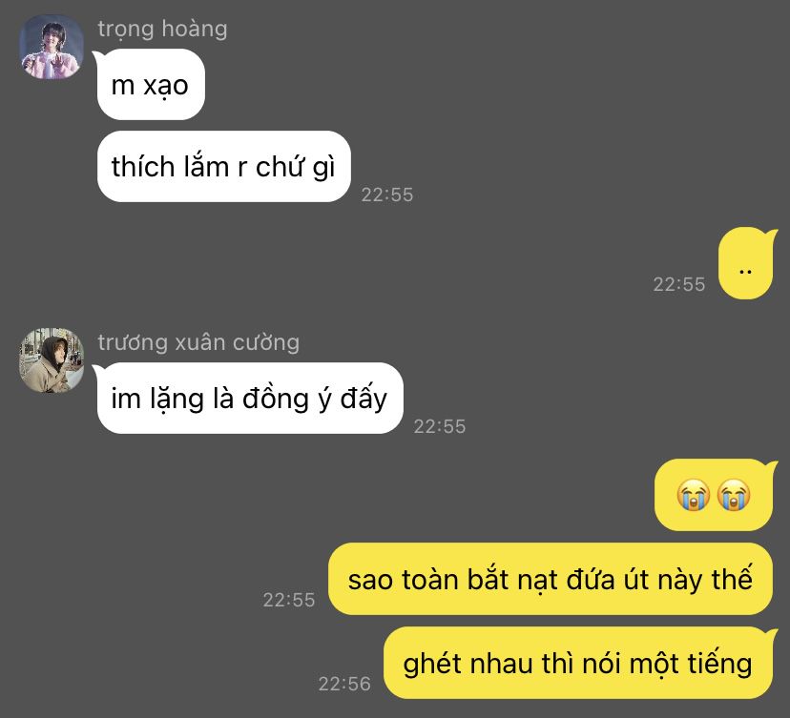Screen dimensions: 790x718
Task: Tap the "im lặng là đồng ý đấy" bubble
Action: (249, 399)
